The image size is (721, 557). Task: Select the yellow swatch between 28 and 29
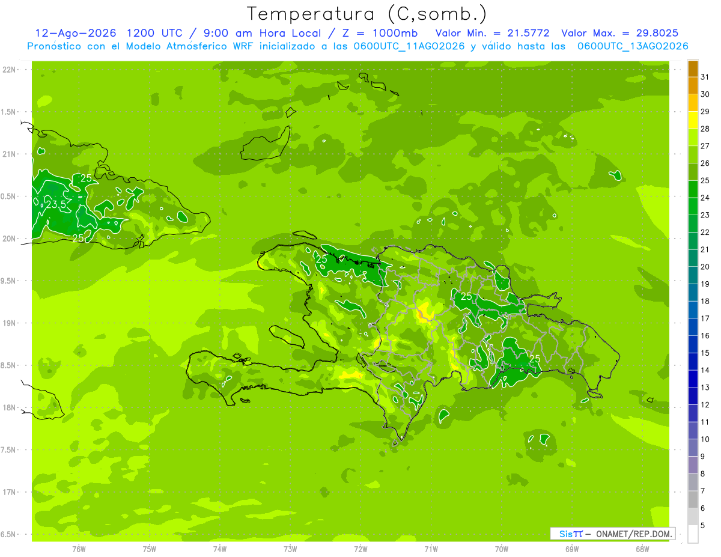[693, 120]
